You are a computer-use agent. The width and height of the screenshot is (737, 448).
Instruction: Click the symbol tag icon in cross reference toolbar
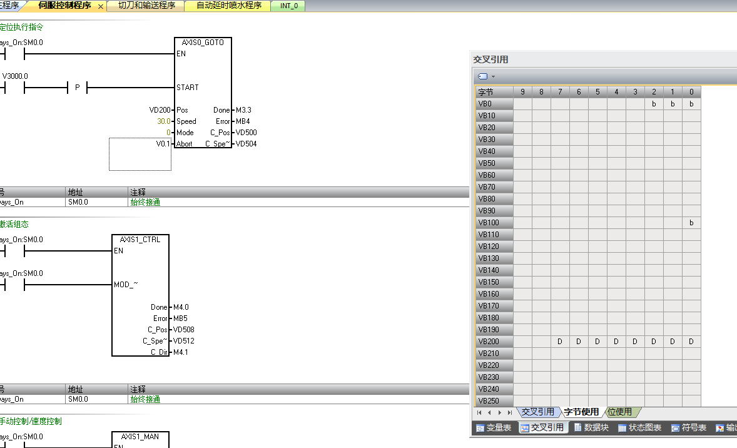pyautogui.click(x=482, y=76)
